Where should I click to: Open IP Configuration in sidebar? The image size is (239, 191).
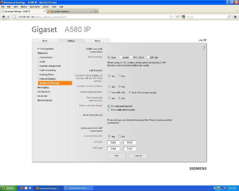point(45,49)
